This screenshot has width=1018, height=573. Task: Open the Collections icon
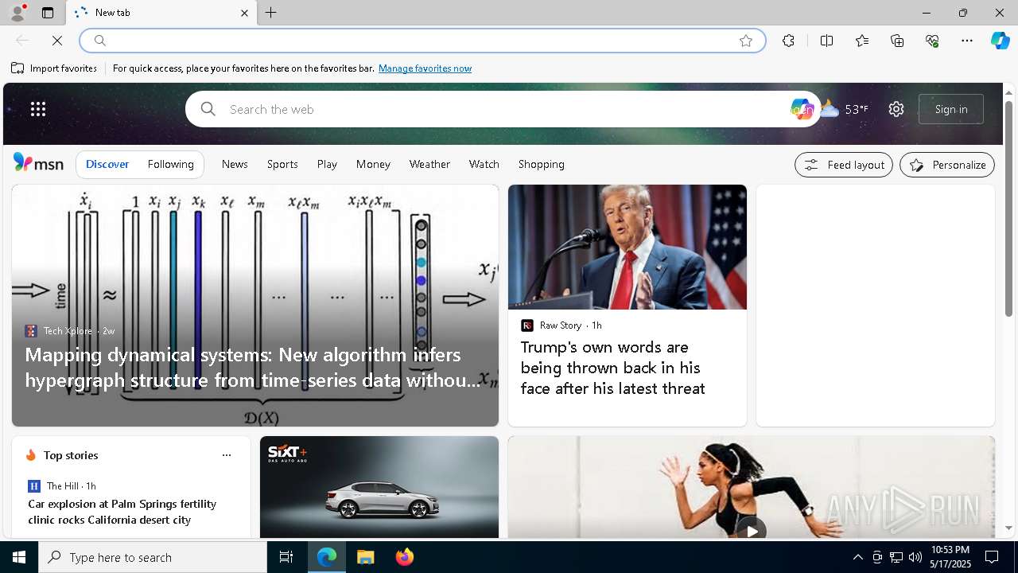click(897, 41)
